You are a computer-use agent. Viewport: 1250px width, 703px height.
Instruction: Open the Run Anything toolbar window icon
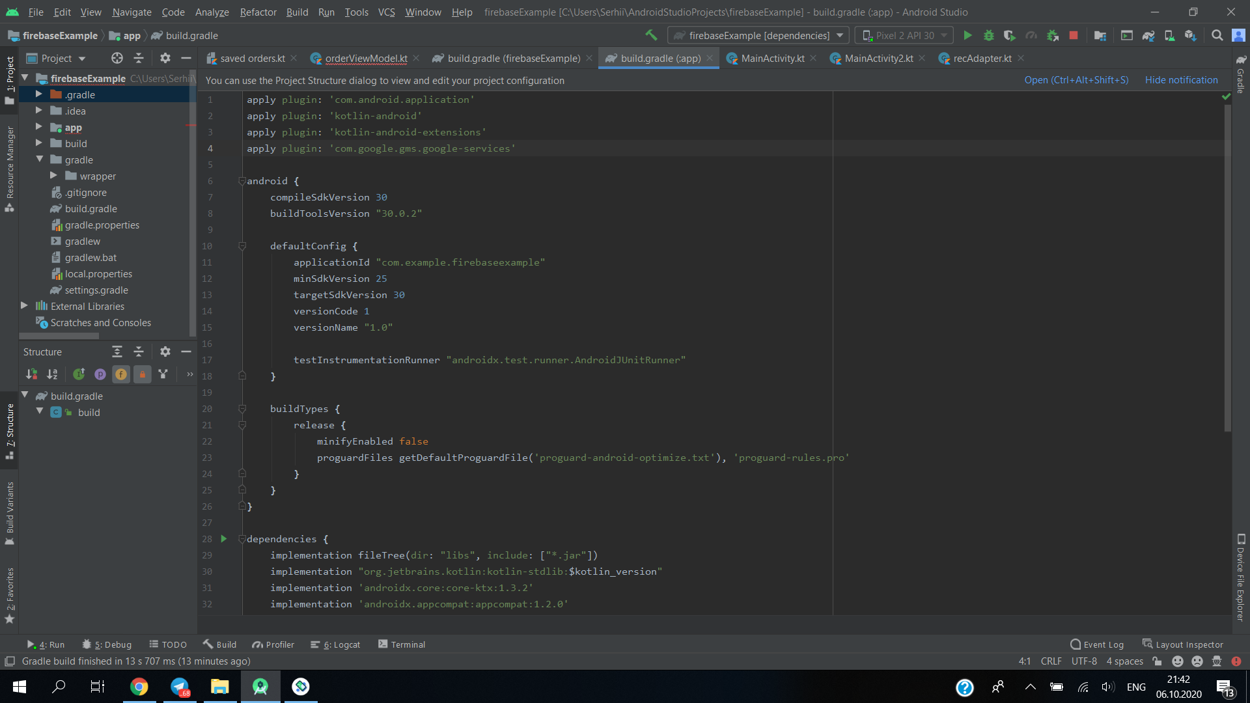(1127, 35)
